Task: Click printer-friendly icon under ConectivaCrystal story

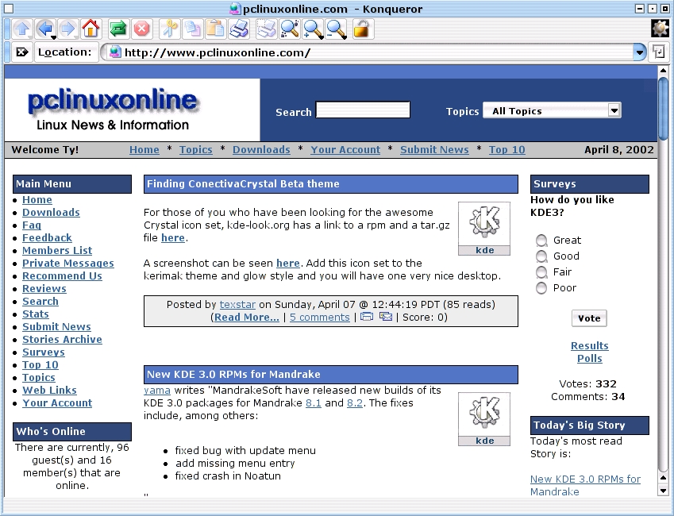Action: pos(367,317)
